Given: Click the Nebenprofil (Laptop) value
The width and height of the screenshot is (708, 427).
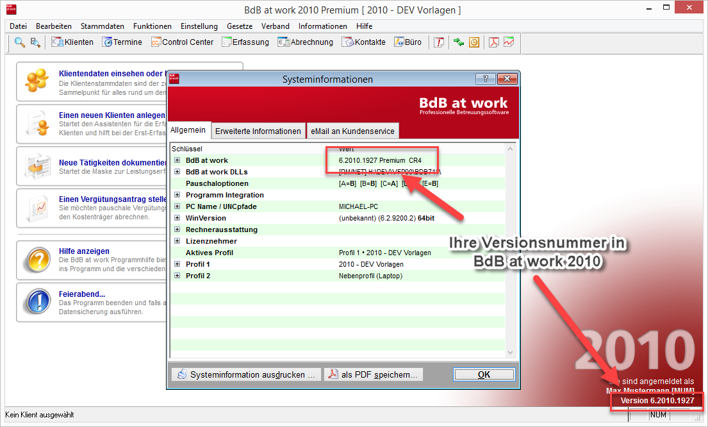Looking at the screenshot, I should (371, 276).
